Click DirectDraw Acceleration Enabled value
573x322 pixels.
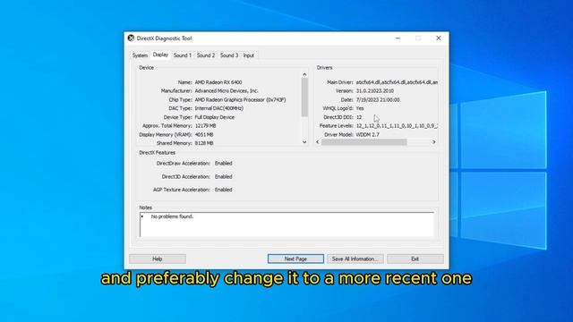click(x=223, y=163)
